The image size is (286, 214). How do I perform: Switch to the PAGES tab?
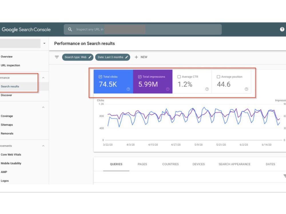[x=142, y=164]
